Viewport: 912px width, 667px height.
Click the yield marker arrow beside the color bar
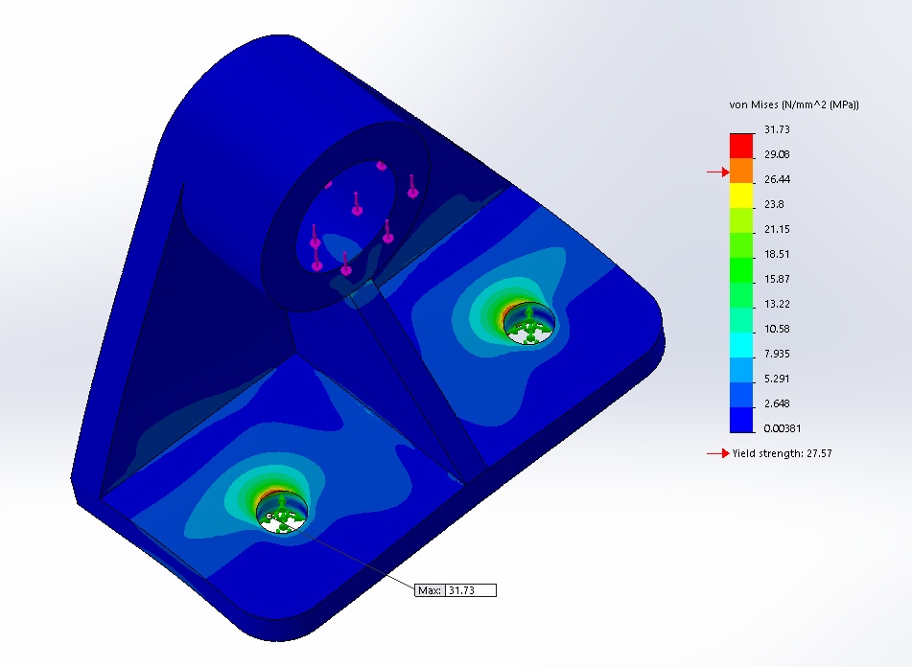(718, 172)
